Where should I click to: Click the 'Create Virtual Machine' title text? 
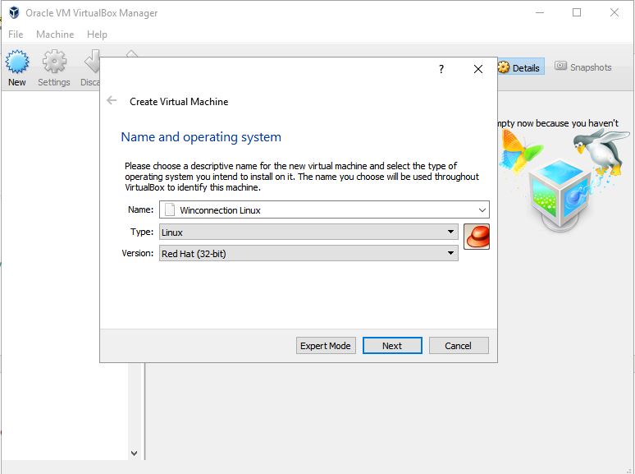179,101
